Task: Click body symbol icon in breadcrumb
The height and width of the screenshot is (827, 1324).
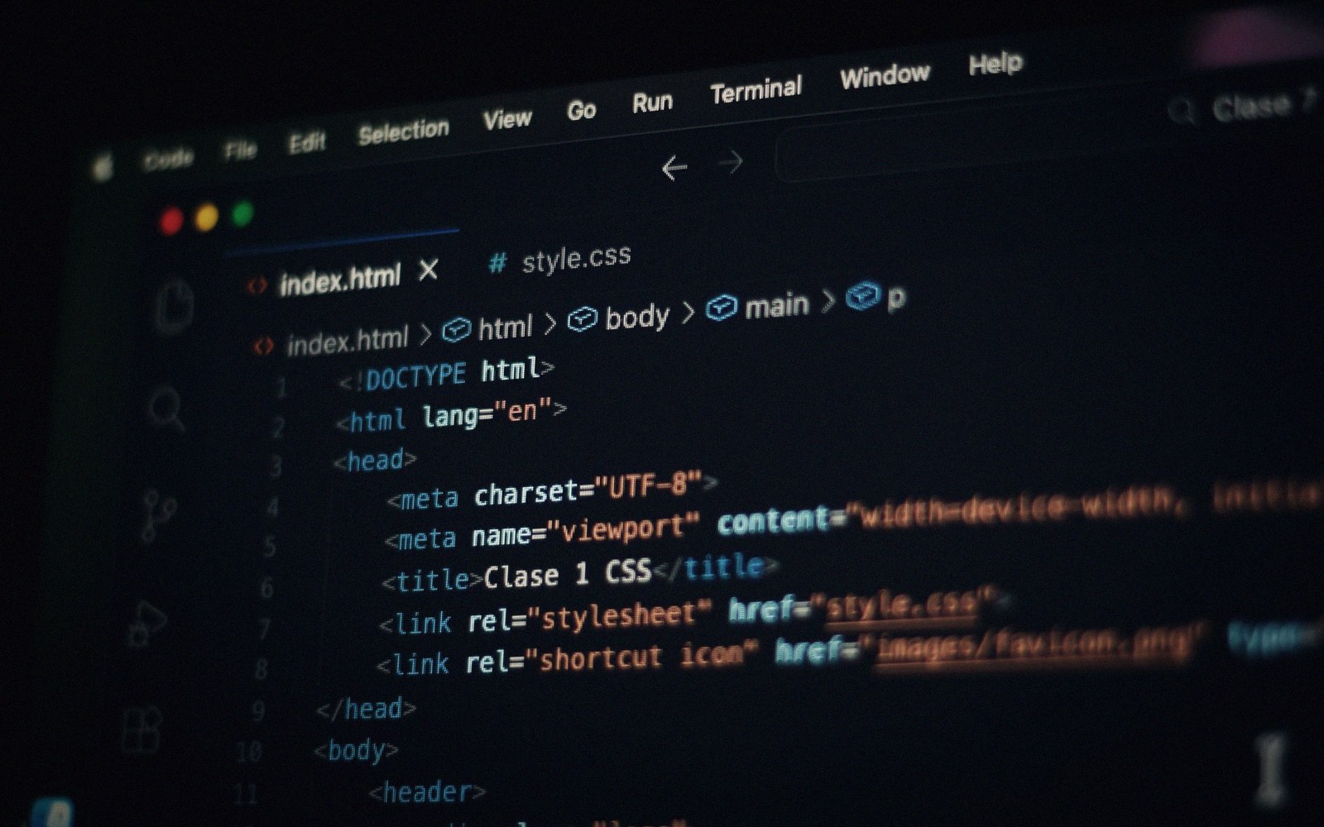Action: (583, 319)
